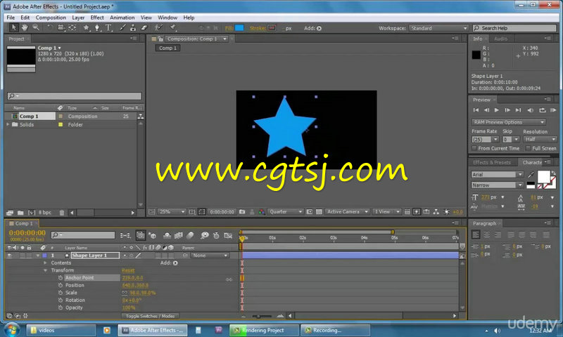Click show channel color icon in viewer
Screen dimensions: 563x337
pos(261,211)
